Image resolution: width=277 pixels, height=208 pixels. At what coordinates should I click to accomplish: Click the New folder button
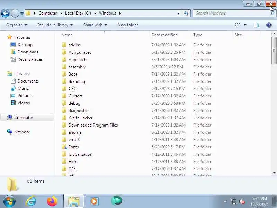[128, 25]
